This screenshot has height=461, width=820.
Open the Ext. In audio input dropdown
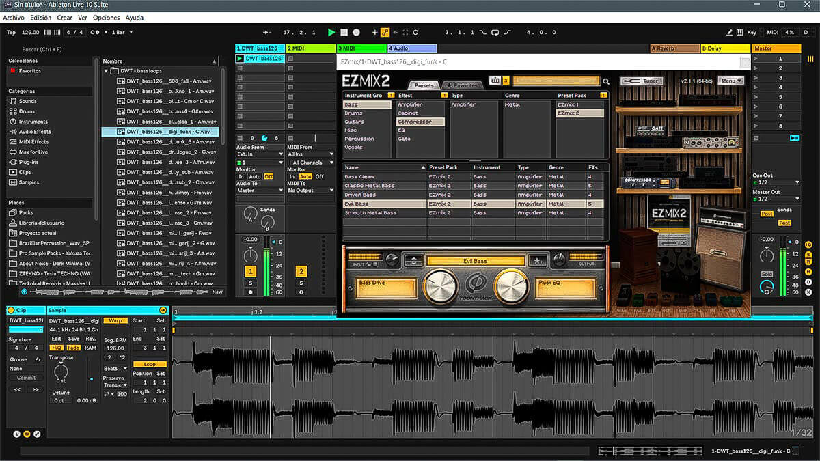[260, 154]
